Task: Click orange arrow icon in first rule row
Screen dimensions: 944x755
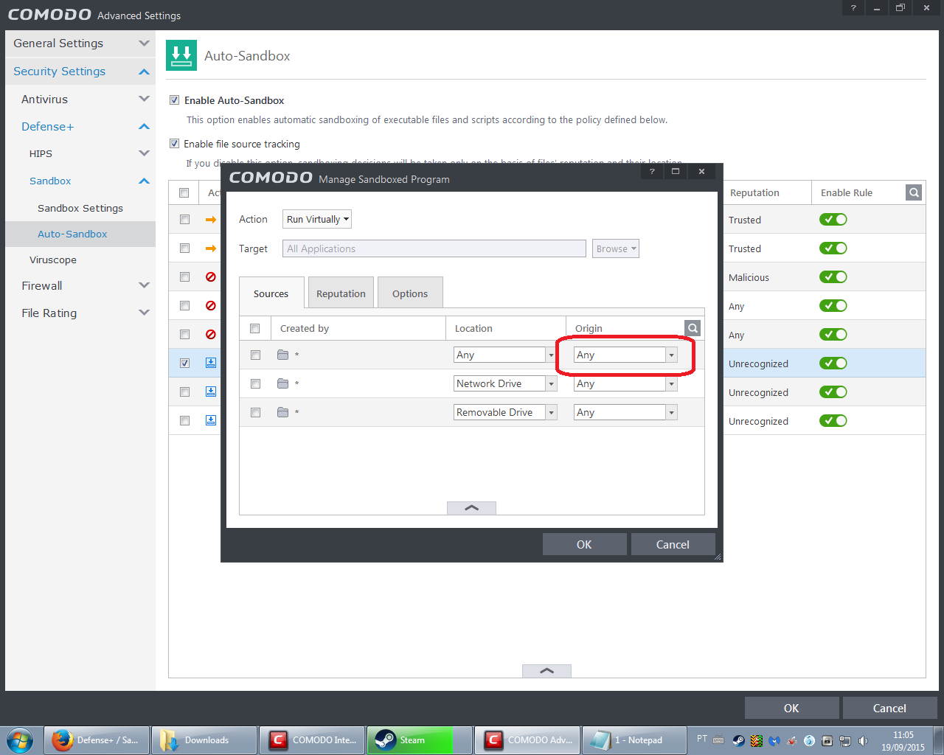Action: click(x=211, y=220)
